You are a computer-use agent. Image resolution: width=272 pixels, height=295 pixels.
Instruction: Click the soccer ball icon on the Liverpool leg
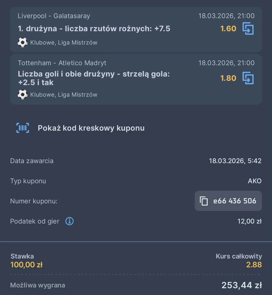tap(23, 42)
